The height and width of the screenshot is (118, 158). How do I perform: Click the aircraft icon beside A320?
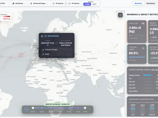pyautogui.click(x=43, y=54)
